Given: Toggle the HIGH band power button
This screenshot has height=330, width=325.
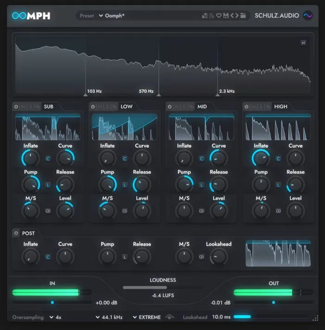Looking at the screenshot, I should point(246,107).
